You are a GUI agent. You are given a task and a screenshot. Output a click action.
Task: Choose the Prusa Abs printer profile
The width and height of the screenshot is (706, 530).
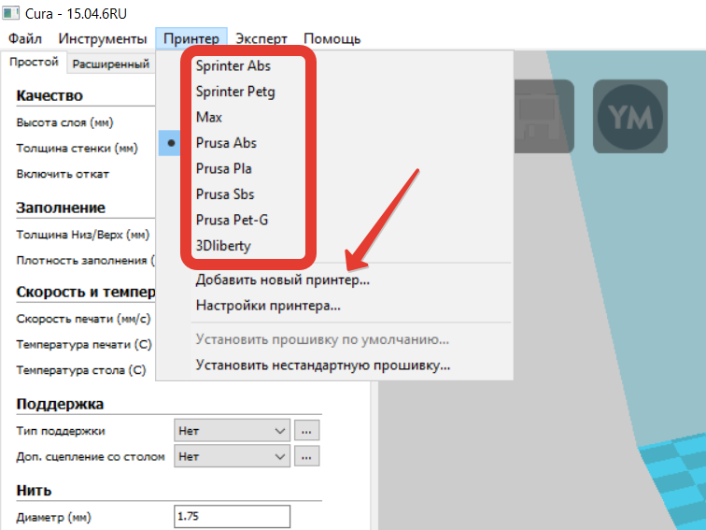pyautogui.click(x=226, y=143)
